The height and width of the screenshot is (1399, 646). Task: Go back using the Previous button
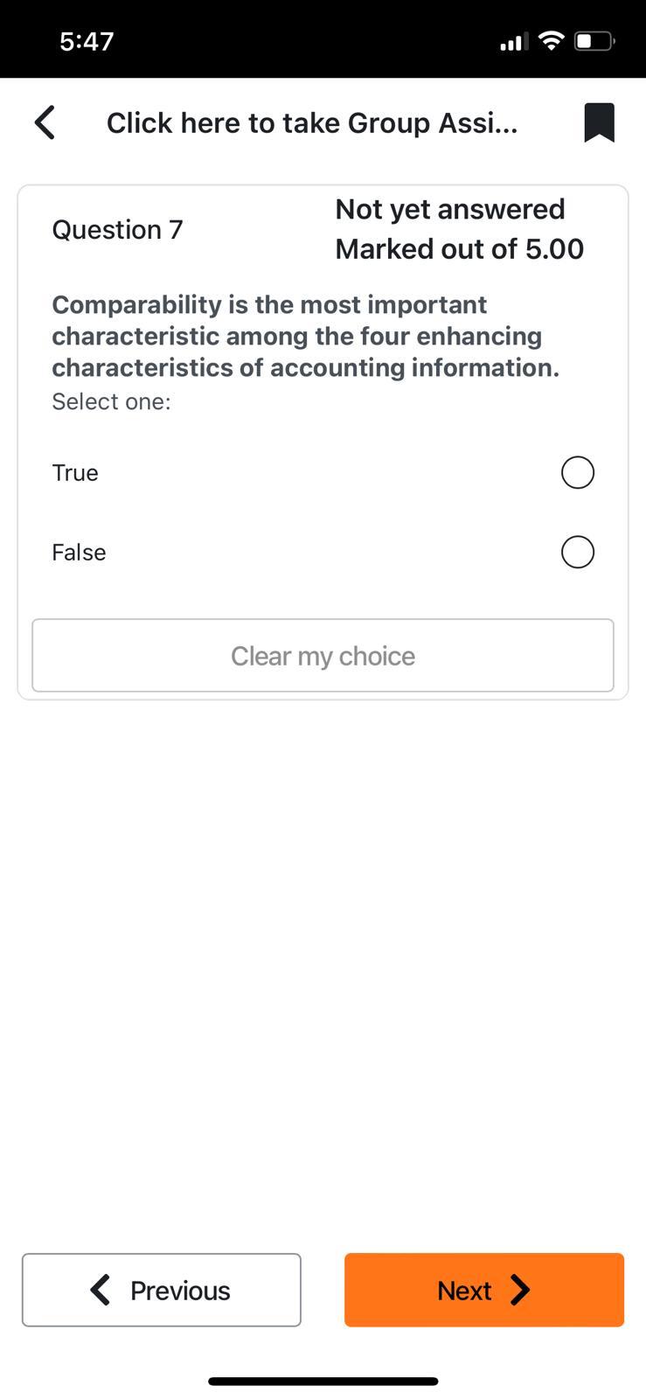click(x=161, y=1290)
